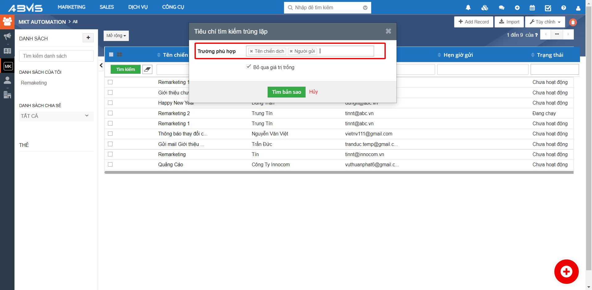The width and height of the screenshot is (592, 290).
Task: Click the help question mark icon
Action: coord(564,8)
